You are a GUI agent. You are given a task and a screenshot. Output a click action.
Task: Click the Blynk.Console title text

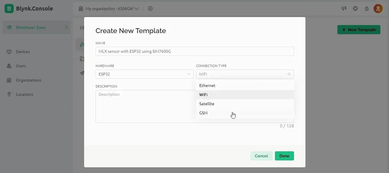[x=35, y=9]
